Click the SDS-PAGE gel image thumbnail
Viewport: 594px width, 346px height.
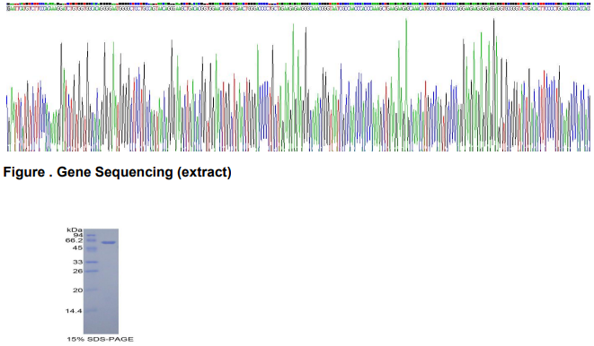[x=102, y=281]
